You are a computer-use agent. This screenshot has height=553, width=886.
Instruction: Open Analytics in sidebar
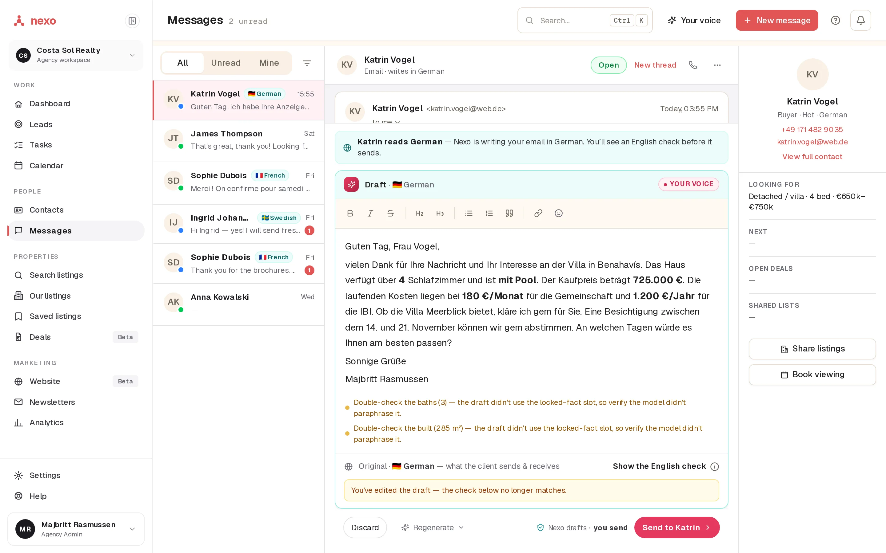76,422
